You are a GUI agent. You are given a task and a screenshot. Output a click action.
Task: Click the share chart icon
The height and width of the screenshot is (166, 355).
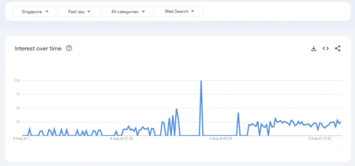click(338, 49)
